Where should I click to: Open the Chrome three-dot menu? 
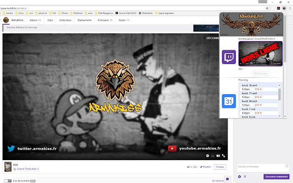click(x=290, y=8)
